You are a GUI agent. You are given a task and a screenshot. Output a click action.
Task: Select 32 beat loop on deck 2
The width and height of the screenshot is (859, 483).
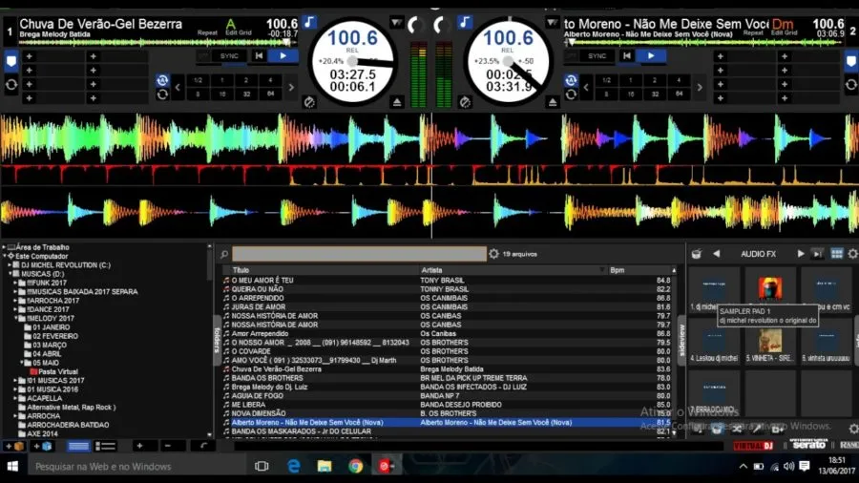point(655,94)
